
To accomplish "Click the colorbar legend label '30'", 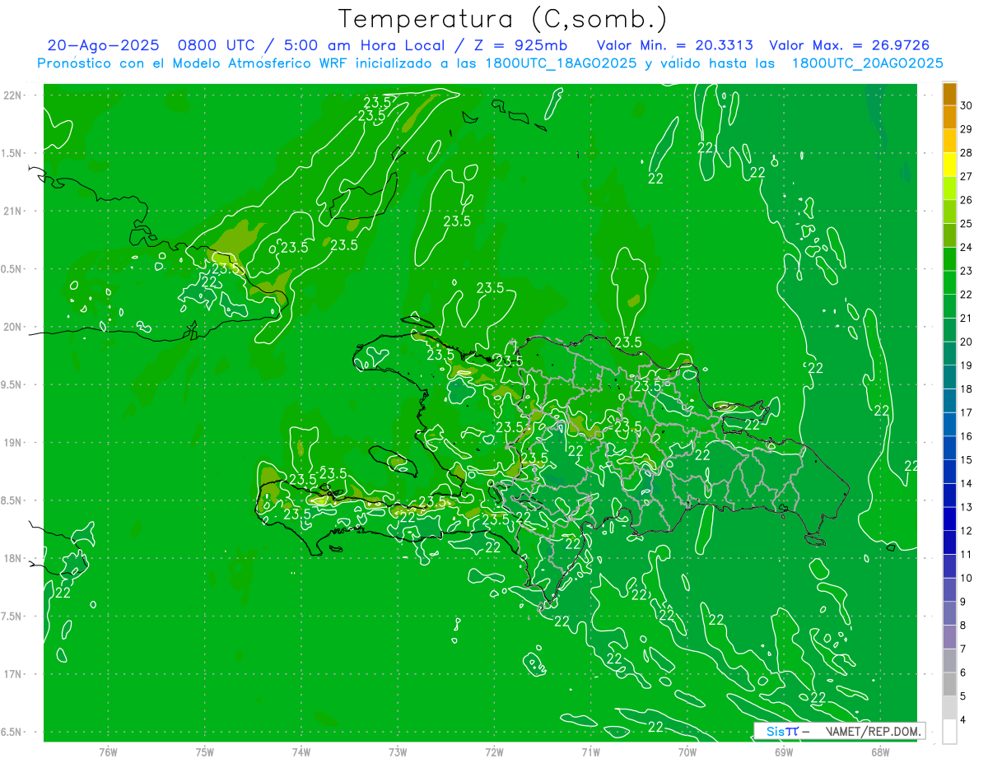I will pos(967,105).
